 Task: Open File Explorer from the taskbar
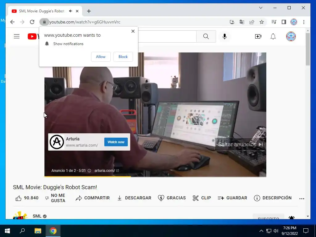pos(38,231)
